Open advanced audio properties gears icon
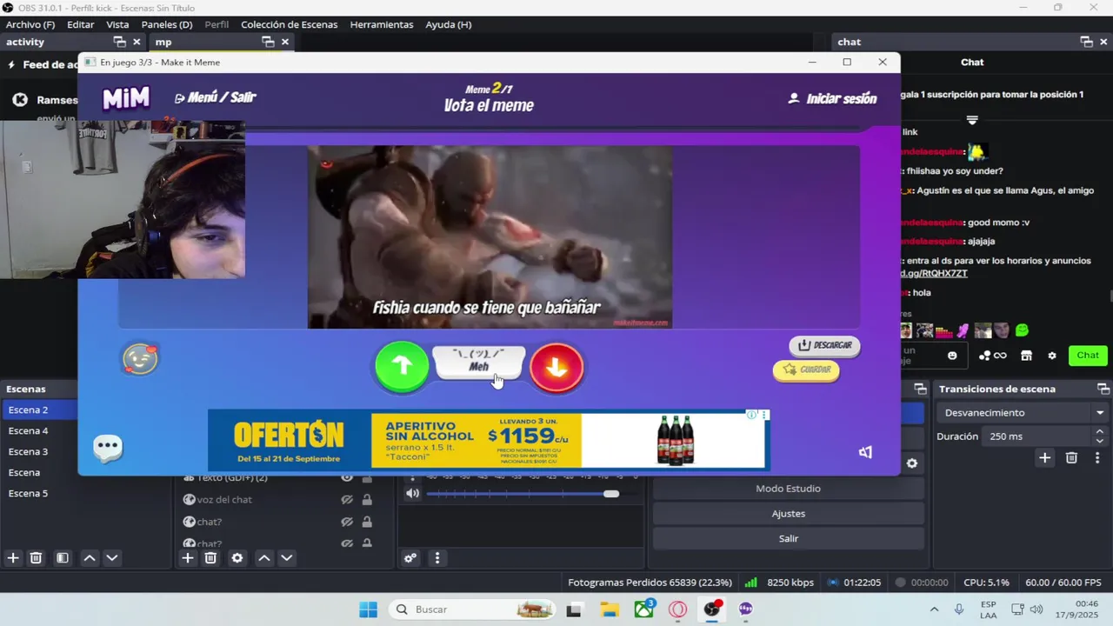Viewport: 1113px width, 626px height. (410, 558)
